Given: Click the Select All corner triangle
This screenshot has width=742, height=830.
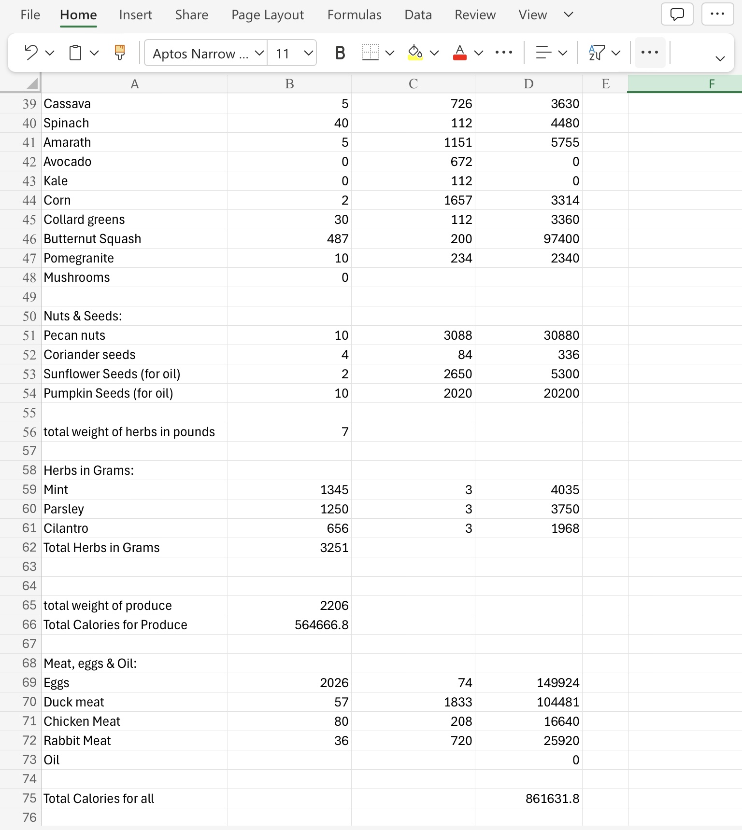Looking at the screenshot, I should [32, 84].
